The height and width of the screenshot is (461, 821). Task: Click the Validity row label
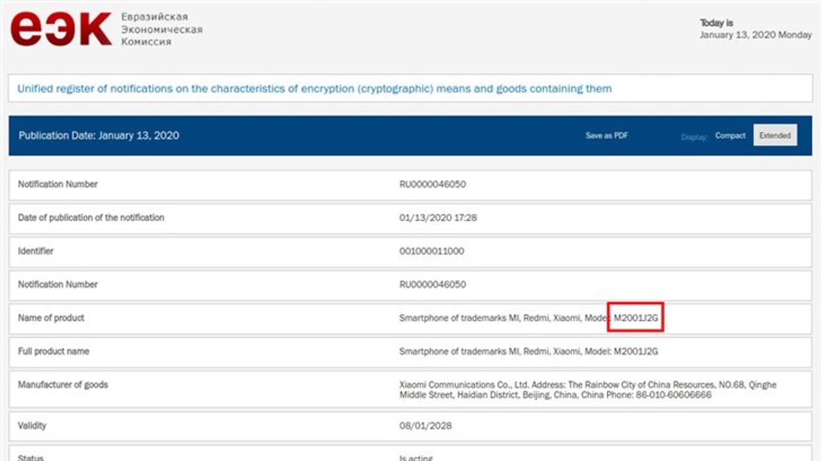[32, 426]
